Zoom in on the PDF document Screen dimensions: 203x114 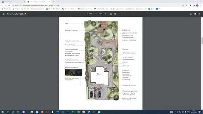(x=106, y=14)
